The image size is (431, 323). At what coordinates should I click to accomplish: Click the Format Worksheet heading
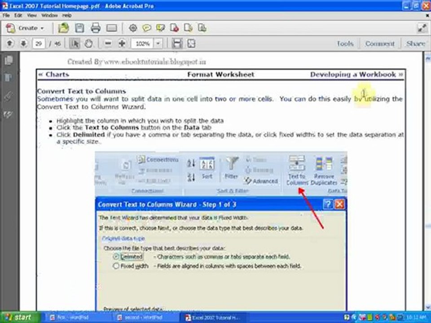pyautogui.click(x=221, y=74)
